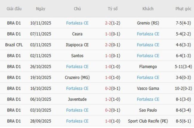Open the Flamengo team entry
This screenshot has height=128, width=194.
(148, 67)
